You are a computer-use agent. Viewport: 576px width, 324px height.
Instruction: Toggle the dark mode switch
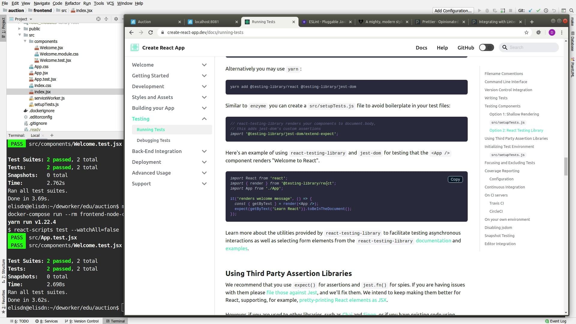point(486,47)
